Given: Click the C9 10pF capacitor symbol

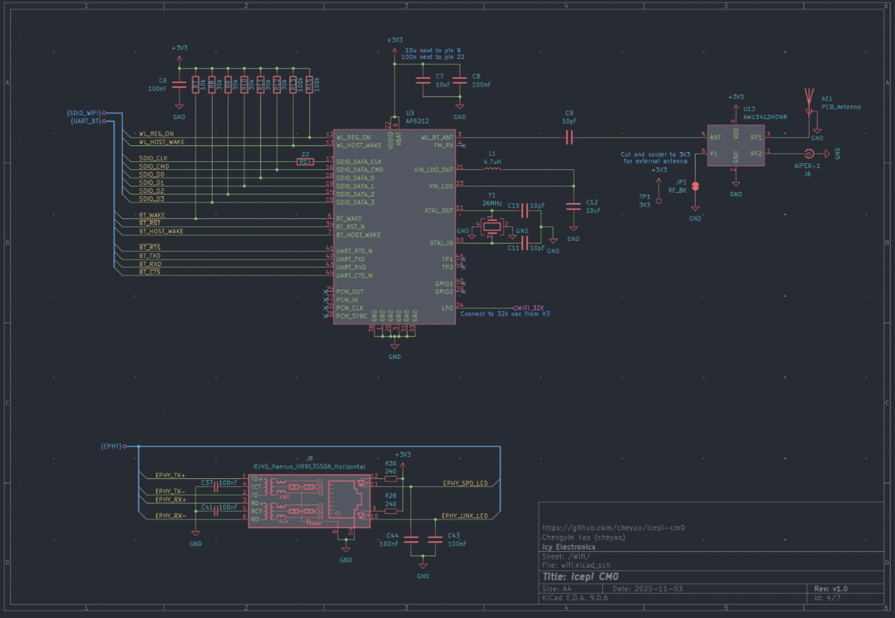Looking at the screenshot, I should coord(569,138).
